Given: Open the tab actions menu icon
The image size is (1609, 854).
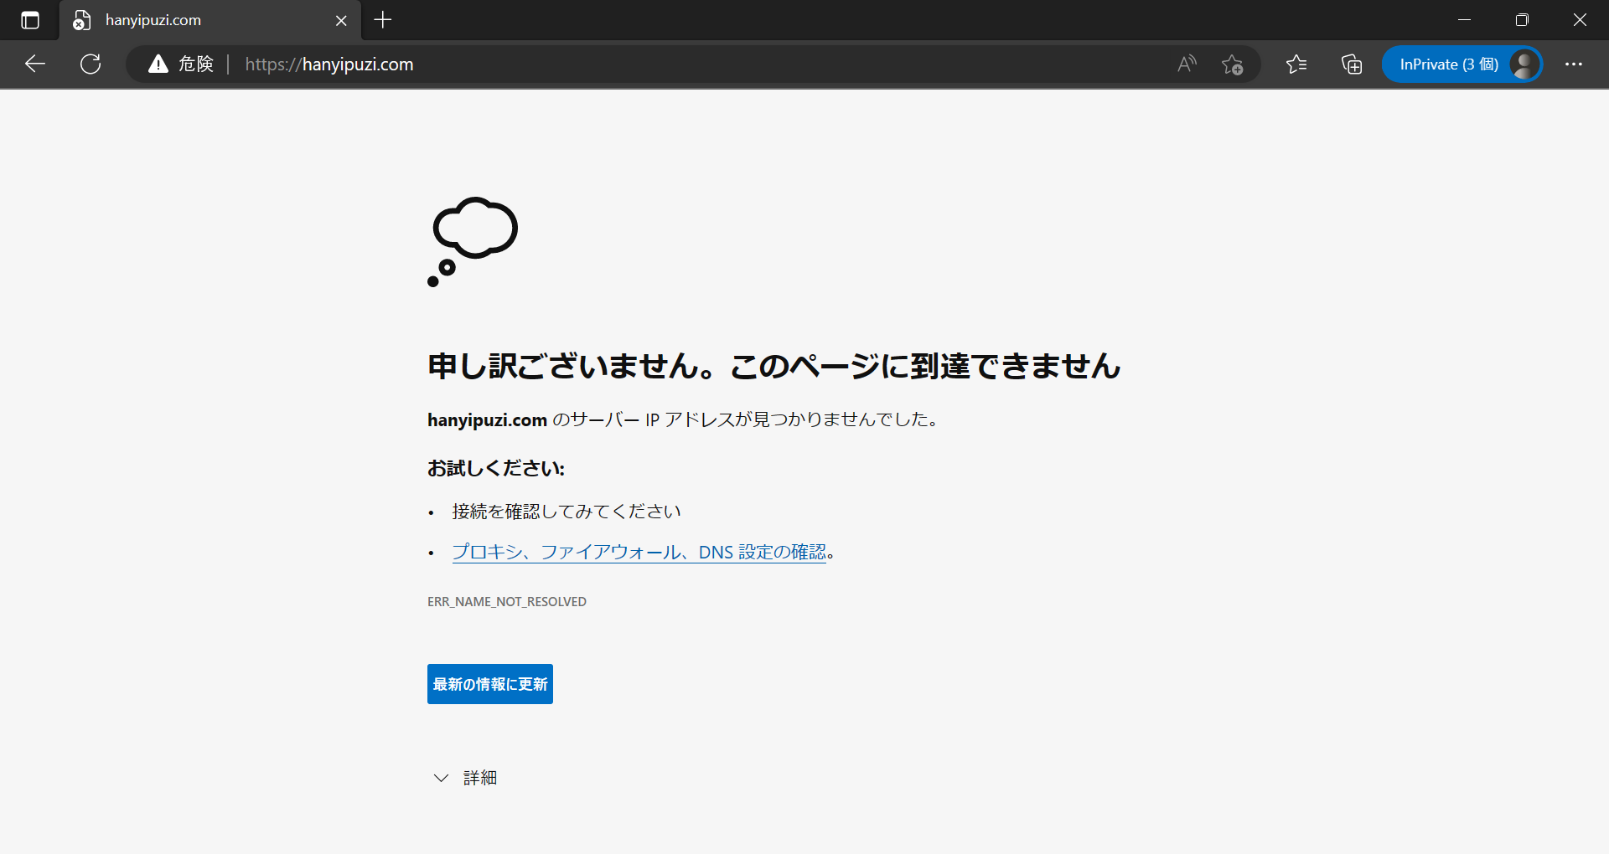Looking at the screenshot, I should (30, 20).
